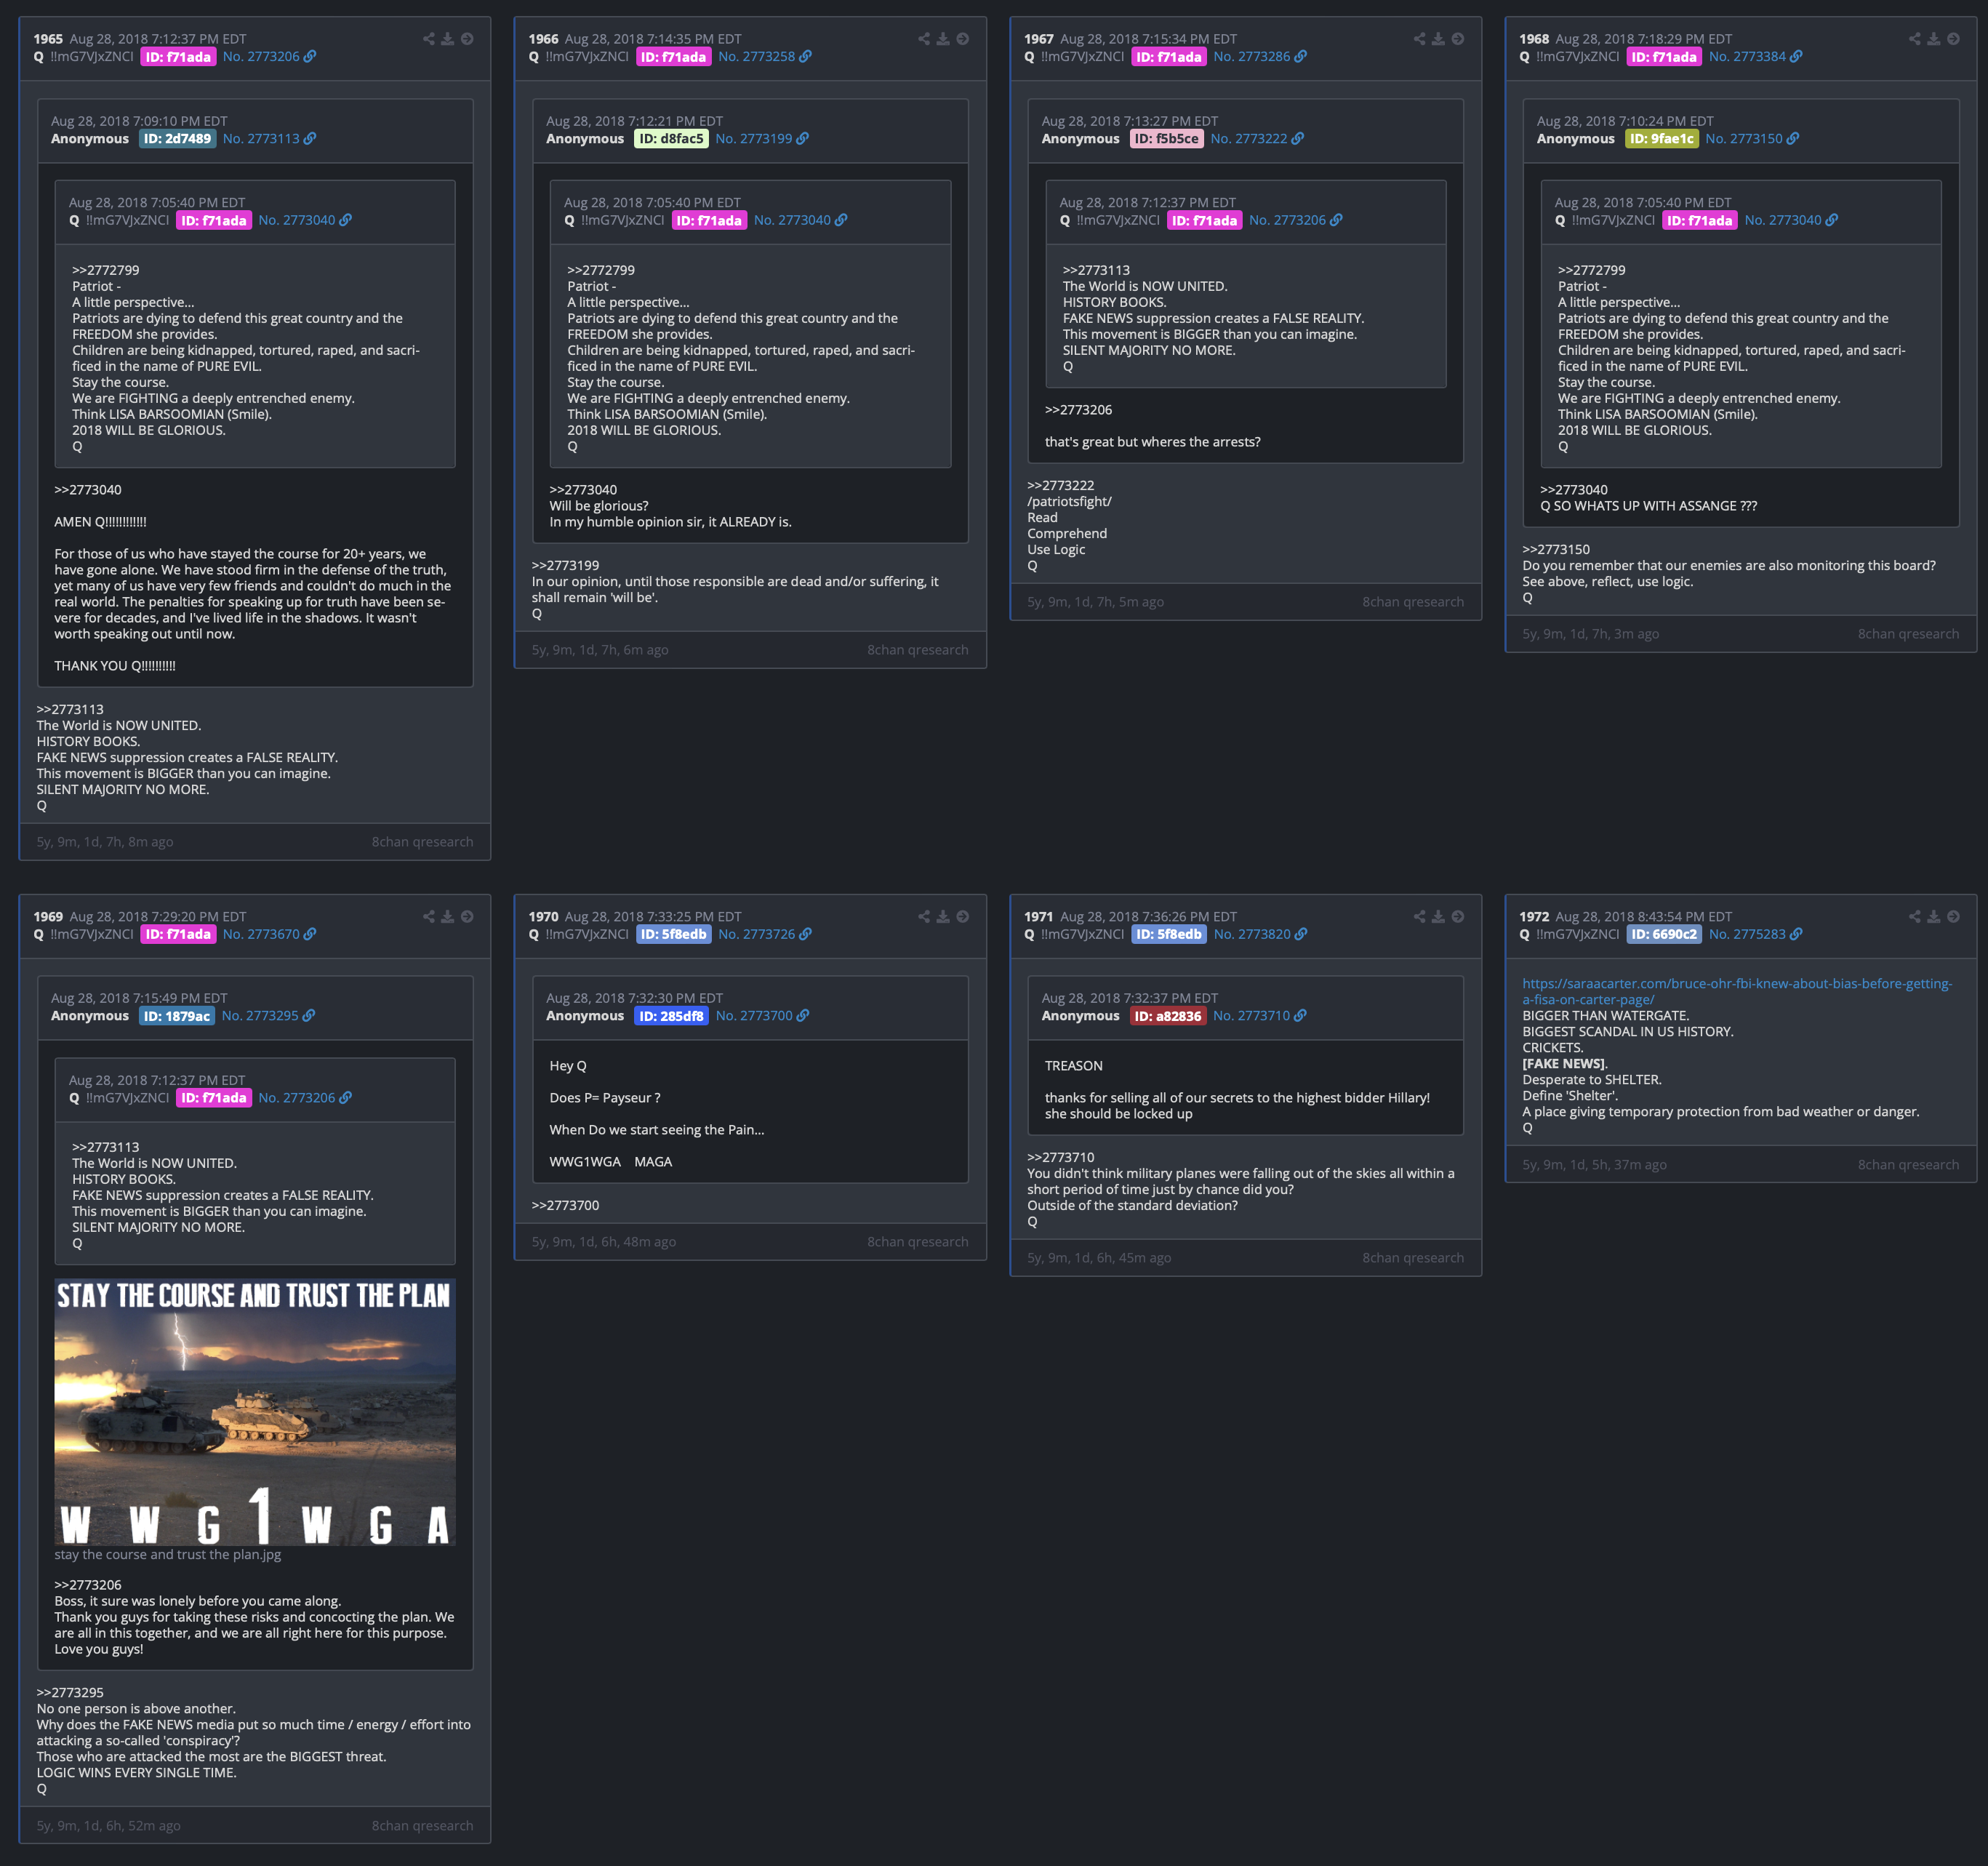Download post 1972 with the download icon

coord(1934,917)
